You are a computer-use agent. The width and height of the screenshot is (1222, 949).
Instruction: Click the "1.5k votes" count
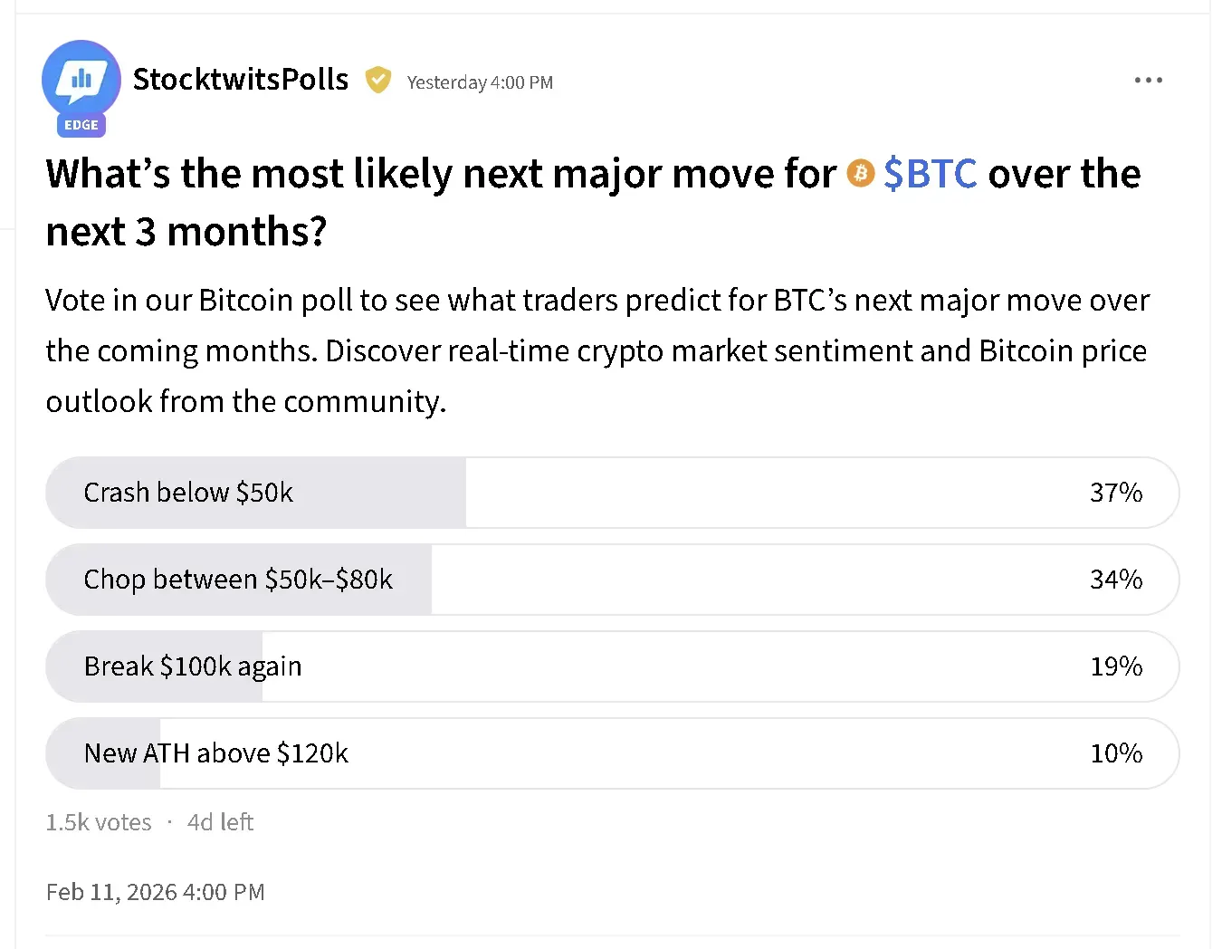coord(99,822)
